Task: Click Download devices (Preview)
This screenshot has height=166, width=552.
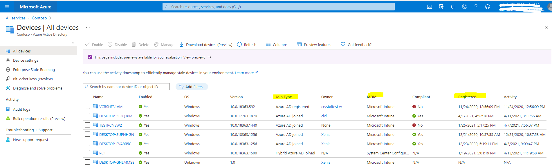Action: click(x=206, y=45)
